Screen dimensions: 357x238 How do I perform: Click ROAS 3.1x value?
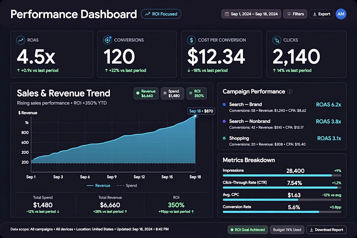coord(329,138)
